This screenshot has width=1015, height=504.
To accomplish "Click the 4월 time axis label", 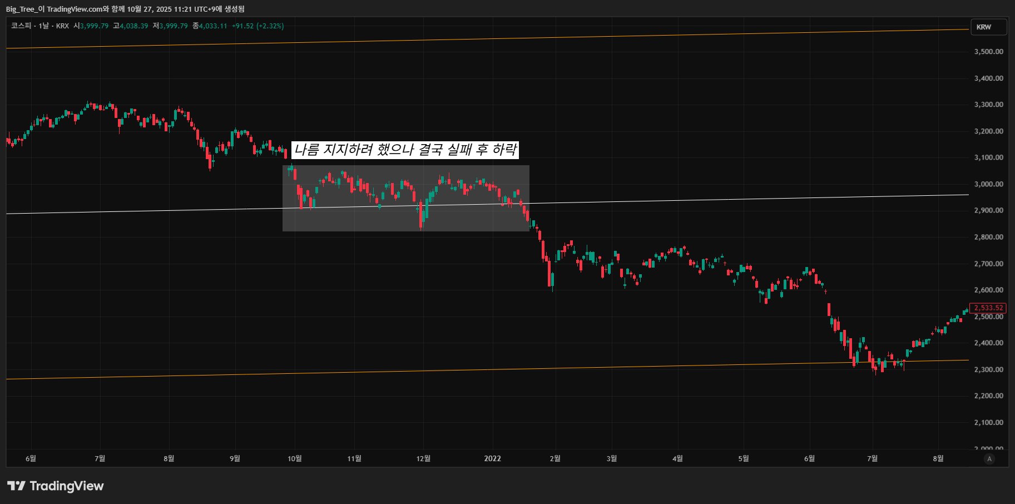I will coord(677,458).
